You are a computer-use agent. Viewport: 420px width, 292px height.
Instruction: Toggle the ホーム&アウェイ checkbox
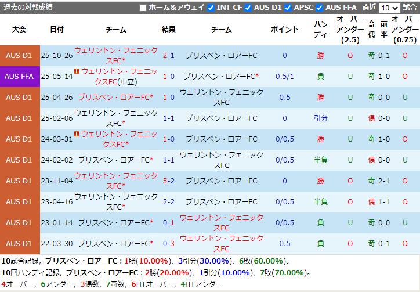point(143,8)
